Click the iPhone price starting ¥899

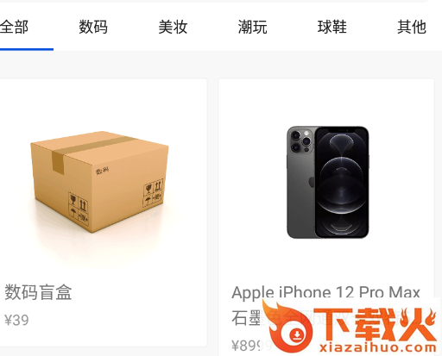pyautogui.click(x=246, y=346)
